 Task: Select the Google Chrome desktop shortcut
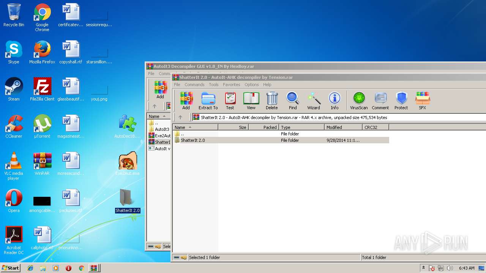click(x=42, y=18)
